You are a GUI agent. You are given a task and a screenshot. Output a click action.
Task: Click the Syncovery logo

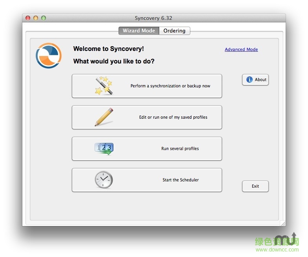[49, 56]
